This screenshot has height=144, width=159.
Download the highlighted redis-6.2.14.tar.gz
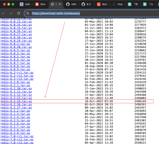click(16, 101)
